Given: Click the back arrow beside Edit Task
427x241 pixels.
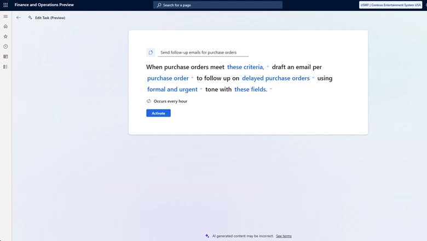Looking at the screenshot, I should [18, 18].
